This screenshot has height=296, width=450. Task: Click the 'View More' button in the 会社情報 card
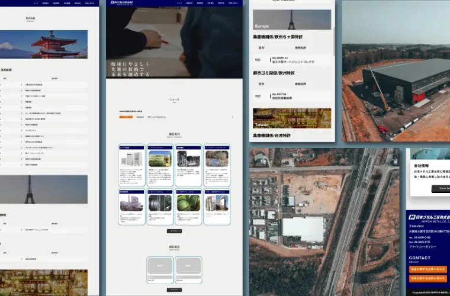click(x=441, y=188)
